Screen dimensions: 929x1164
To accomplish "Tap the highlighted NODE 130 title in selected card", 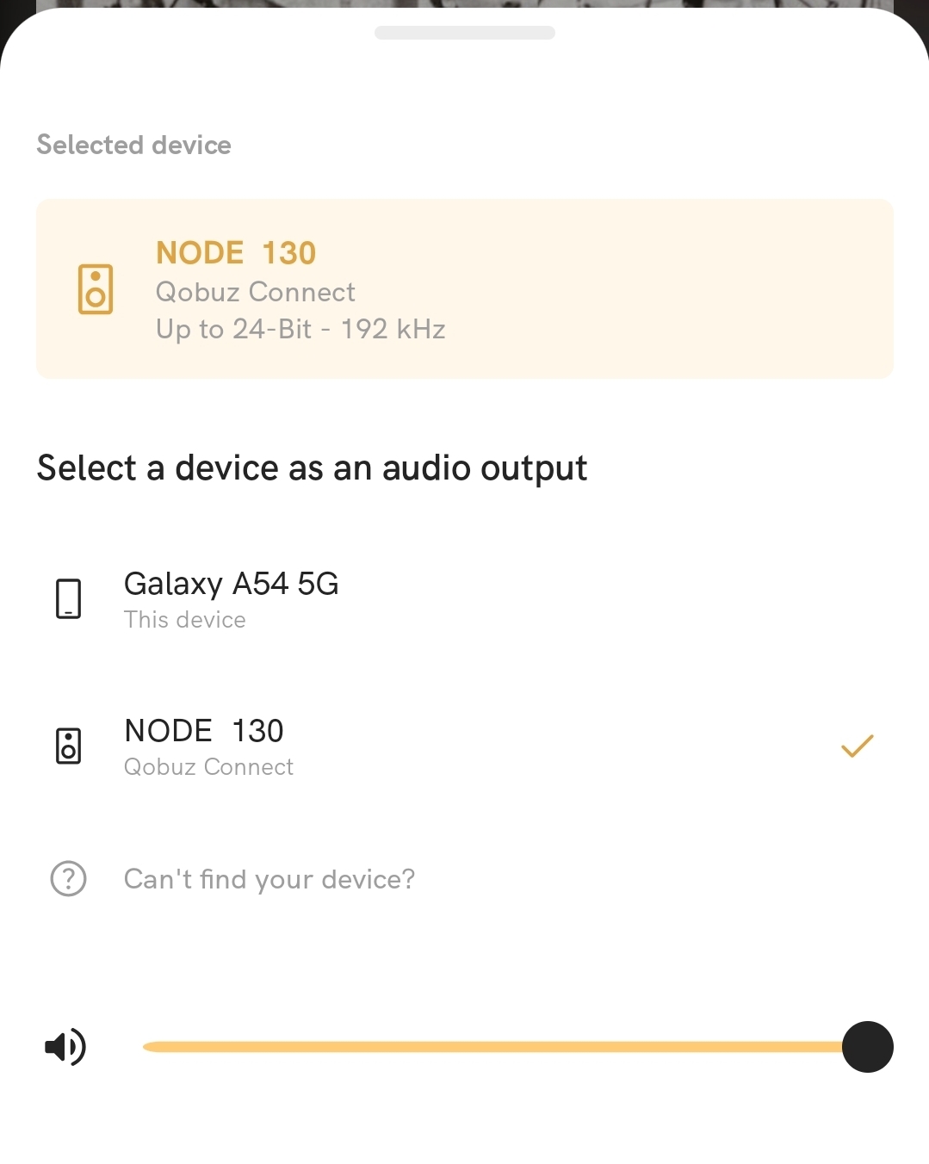I will tap(236, 253).
